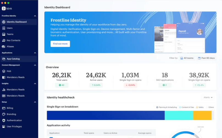Toggle the Content & Files legend marker
222x138 pixels.
point(180,107)
